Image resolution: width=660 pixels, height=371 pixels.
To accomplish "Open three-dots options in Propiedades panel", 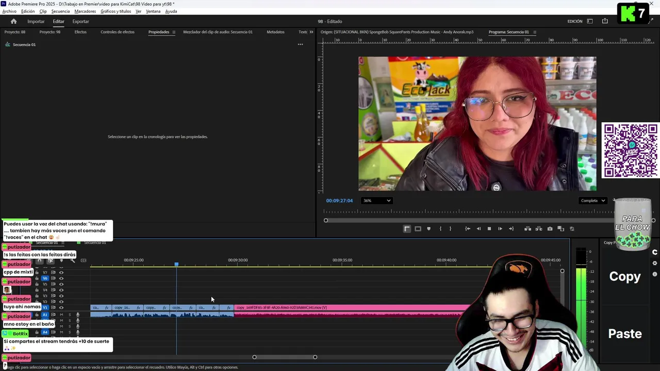I will 300,44.
